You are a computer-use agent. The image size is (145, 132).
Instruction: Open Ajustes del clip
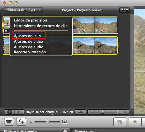coord(27,36)
